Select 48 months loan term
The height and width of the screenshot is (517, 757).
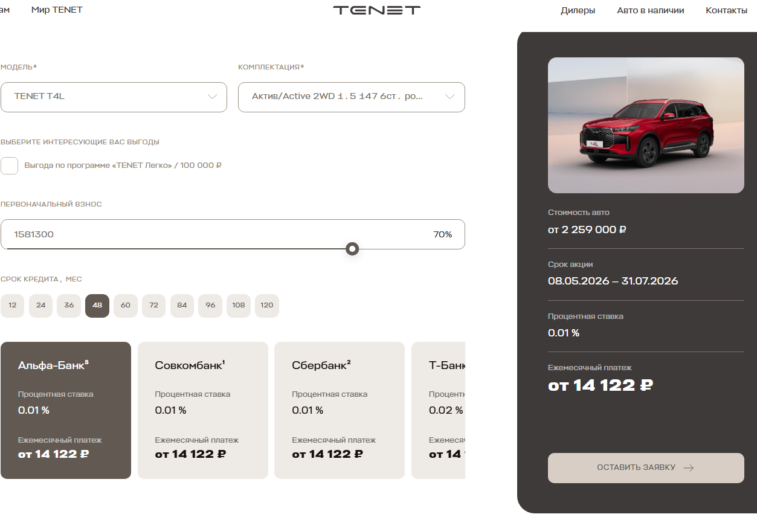coord(97,306)
